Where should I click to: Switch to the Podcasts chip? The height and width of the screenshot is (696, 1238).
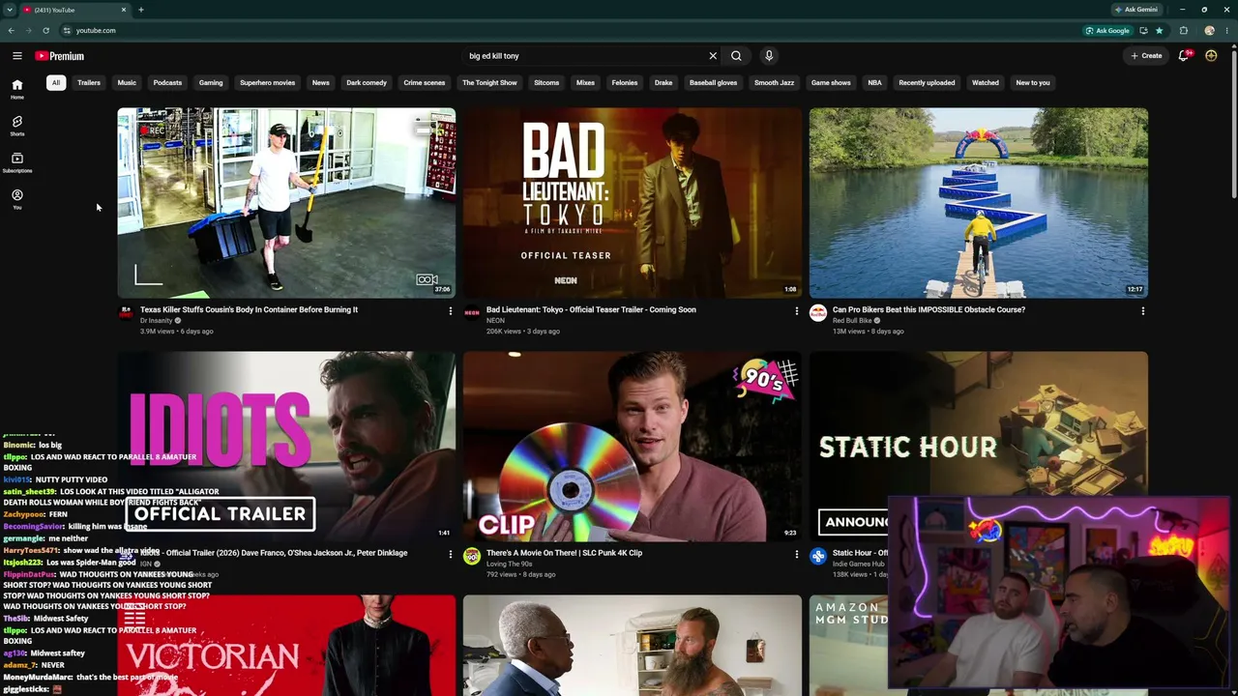click(x=167, y=83)
